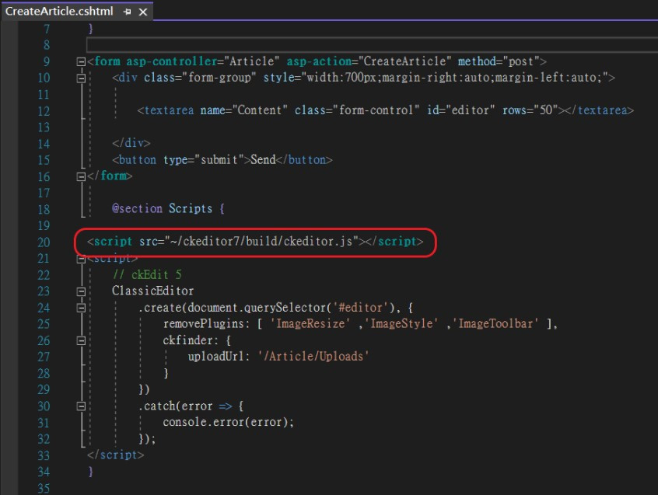
Task: Click the 'ImageToolbar' string
Action: tap(495, 323)
